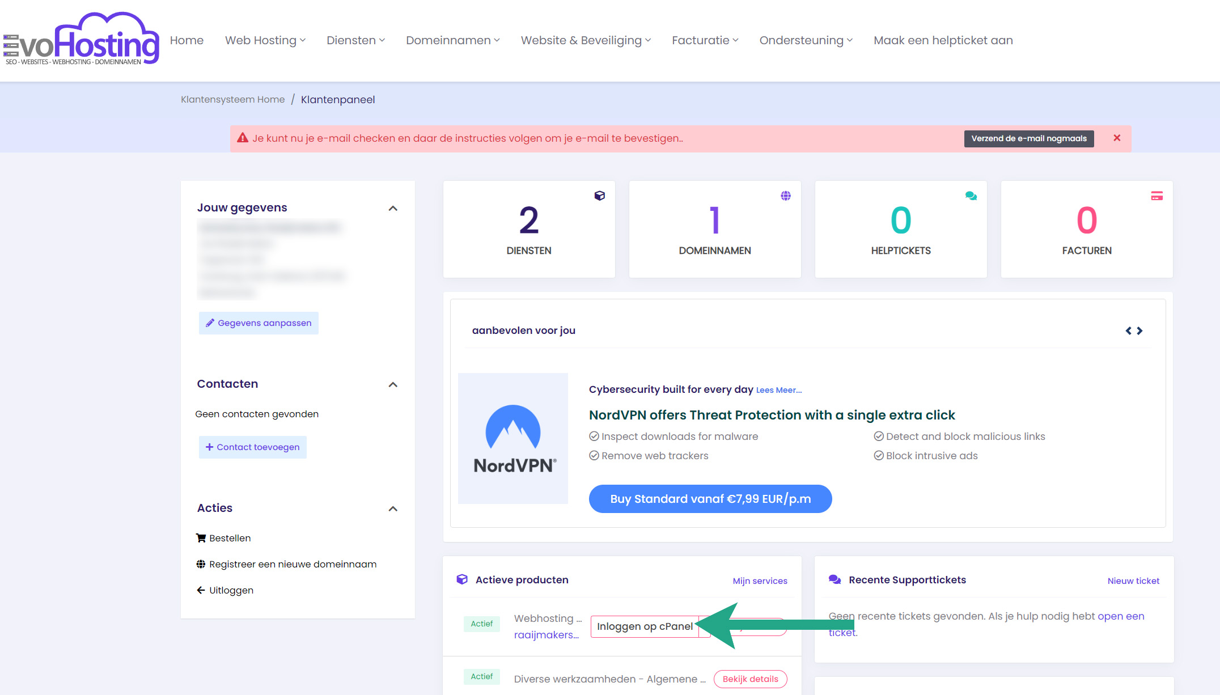Click the cube icon in Diensten card

(599, 196)
